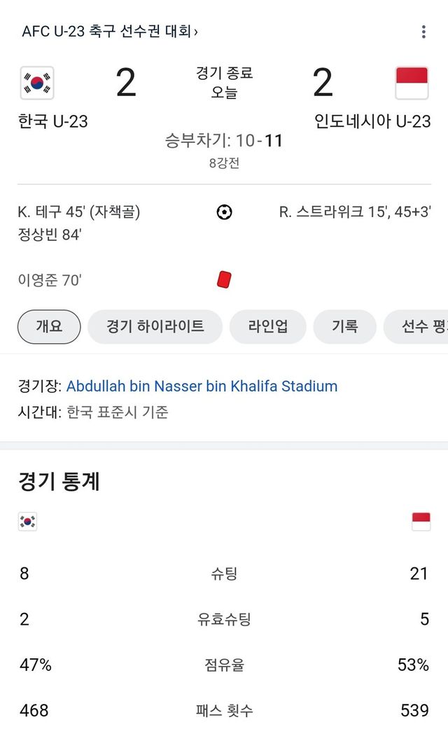Open AFC U-23 축구 선수권 대회 tournament page
Image resolution: width=448 pixels, height=748 pixels.
[110, 32]
